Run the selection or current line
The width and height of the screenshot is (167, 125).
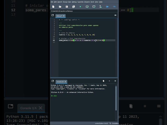click(100, 7)
